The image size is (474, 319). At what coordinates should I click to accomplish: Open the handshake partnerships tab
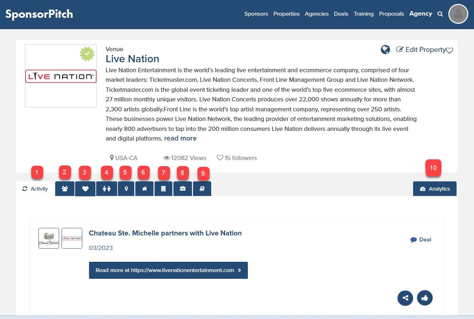coord(85,189)
